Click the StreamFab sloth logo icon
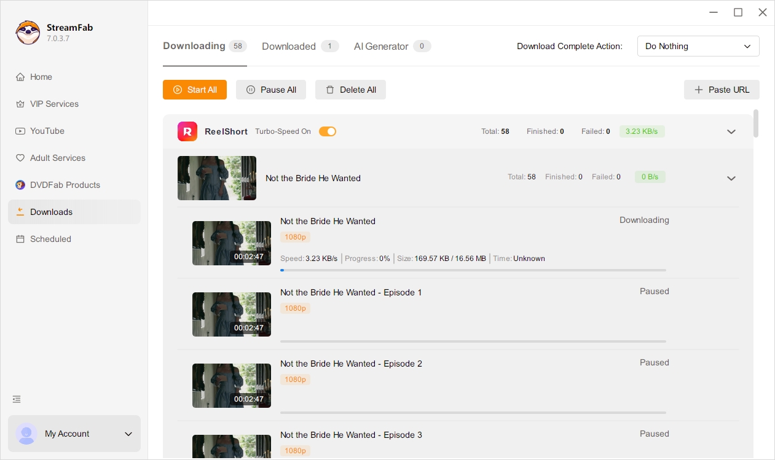The width and height of the screenshot is (775, 460). [x=28, y=33]
